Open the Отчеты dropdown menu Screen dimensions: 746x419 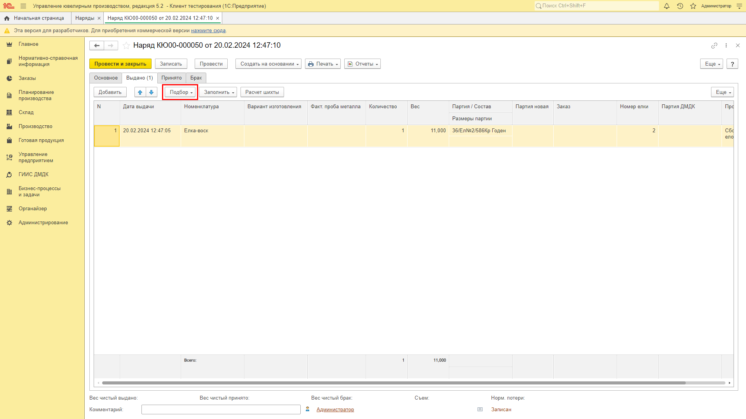coord(363,64)
